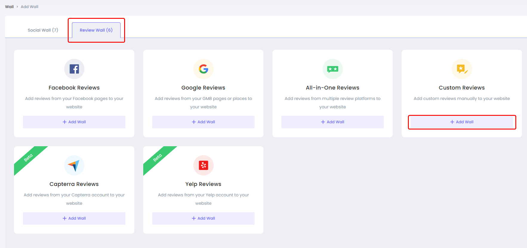The image size is (527, 248).
Task: Add a Capterra Reviews wall
Action: point(74,218)
